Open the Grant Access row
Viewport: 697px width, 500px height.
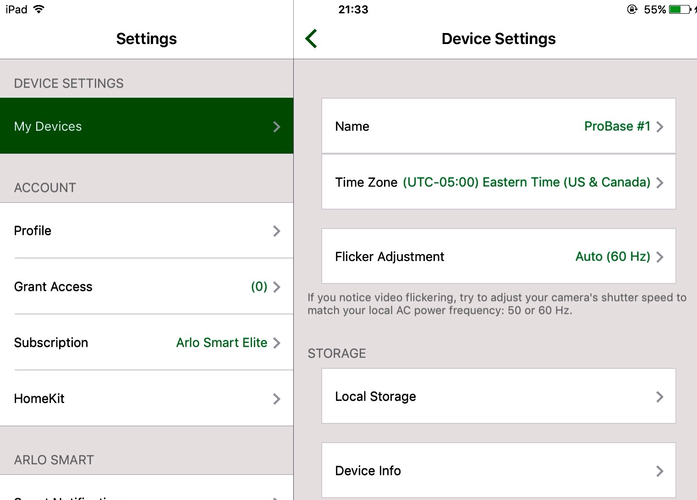[147, 286]
